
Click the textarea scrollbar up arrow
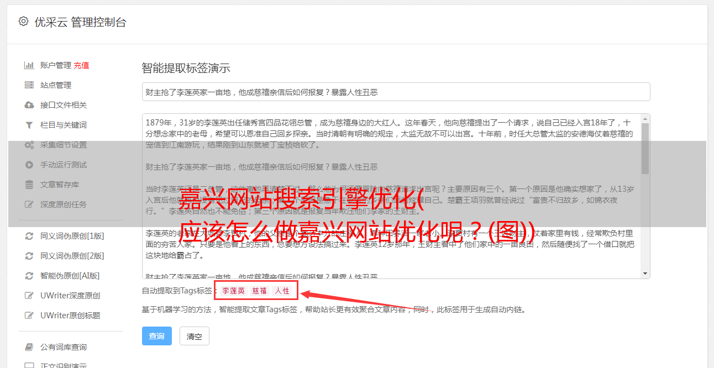[645, 119]
